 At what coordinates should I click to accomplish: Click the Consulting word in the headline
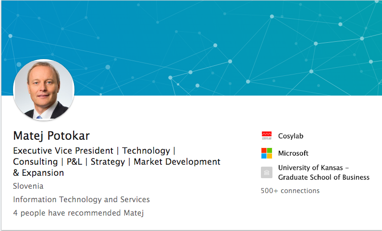click(x=36, y=162)
